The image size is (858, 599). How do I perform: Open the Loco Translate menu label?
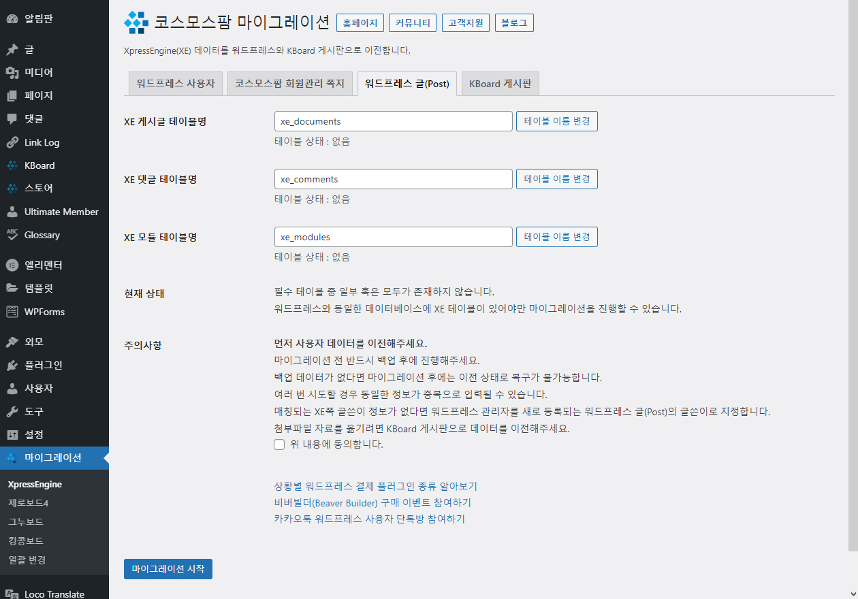tap(54, 594)
